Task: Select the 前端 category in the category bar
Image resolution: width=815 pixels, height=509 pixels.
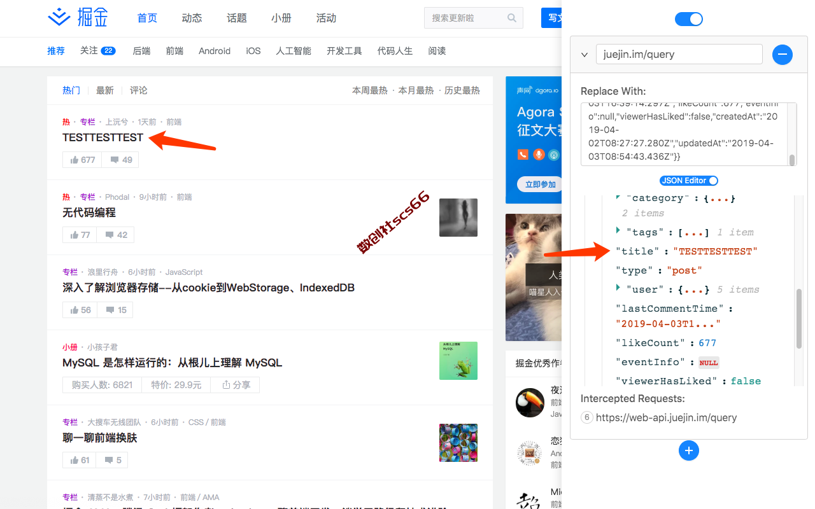Action: [x=174, y=51]
